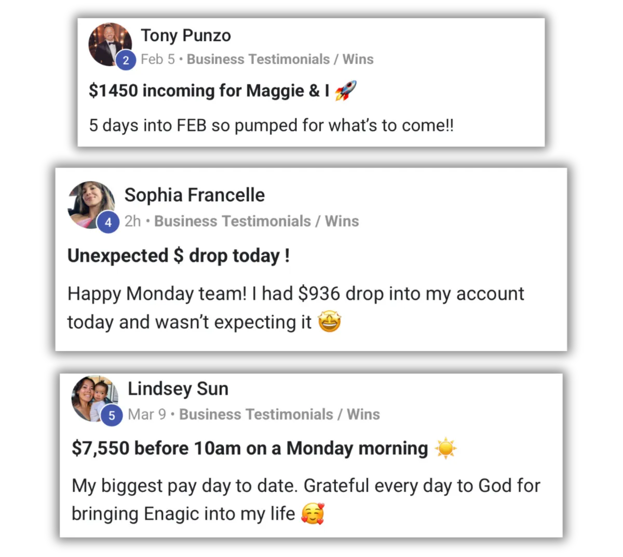Open Tony Punzo's name link
Viewport: 623px width, 557px height.
pyautogui.click(x=186, y=35)
